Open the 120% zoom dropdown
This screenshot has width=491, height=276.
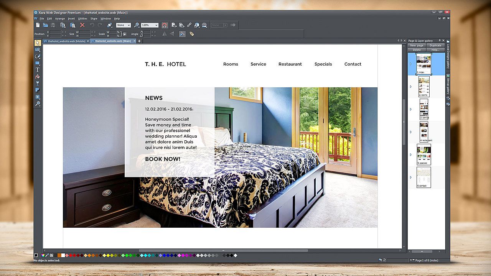[156, 25]
